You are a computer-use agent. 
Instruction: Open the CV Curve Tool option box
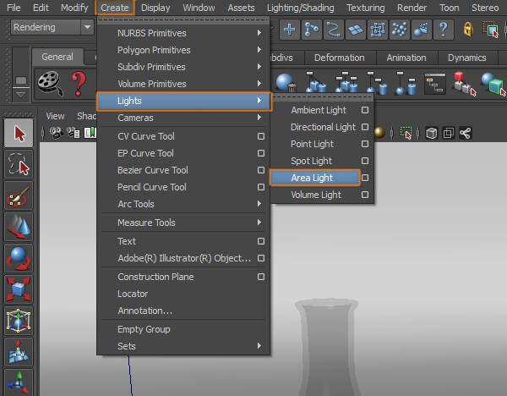pyautogui.click(x=261, y=136)
